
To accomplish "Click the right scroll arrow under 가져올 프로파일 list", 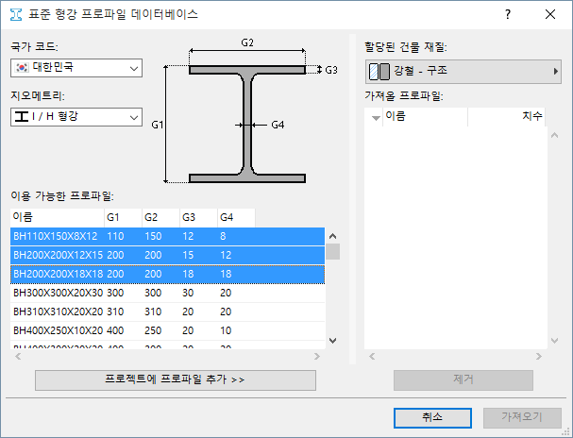I will click(539, 356).
